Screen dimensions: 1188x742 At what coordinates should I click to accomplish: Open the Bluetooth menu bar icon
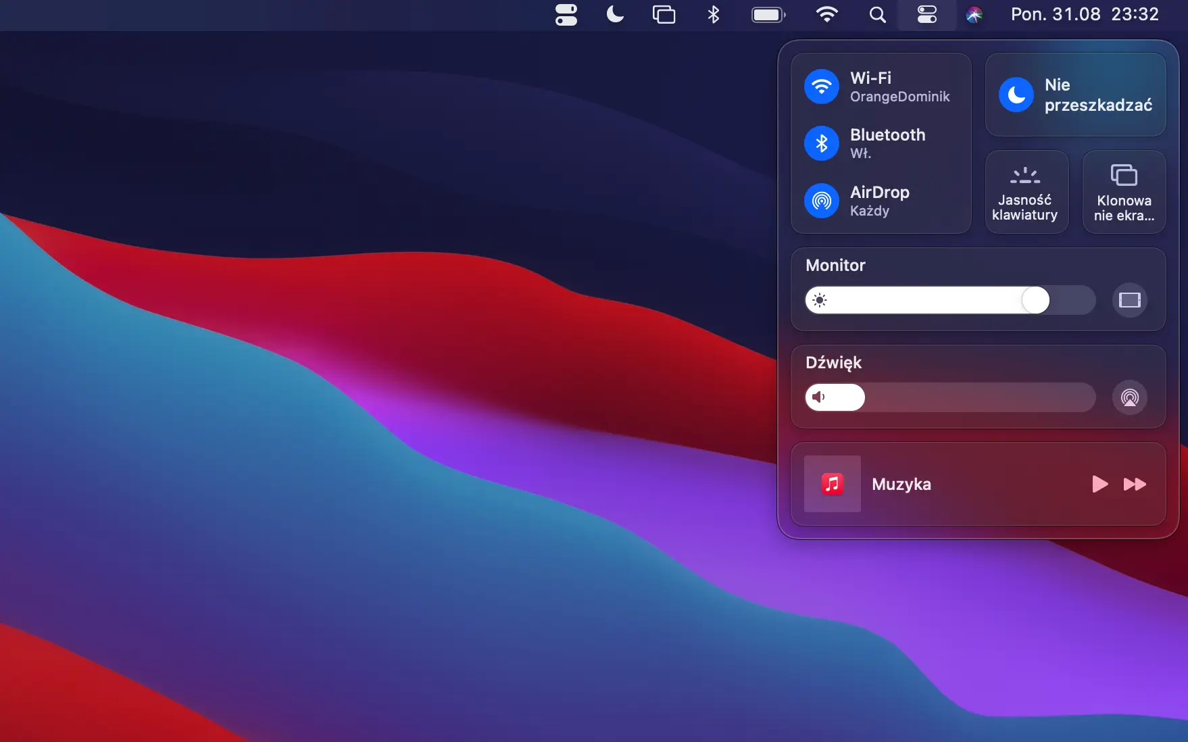[714, 15]
